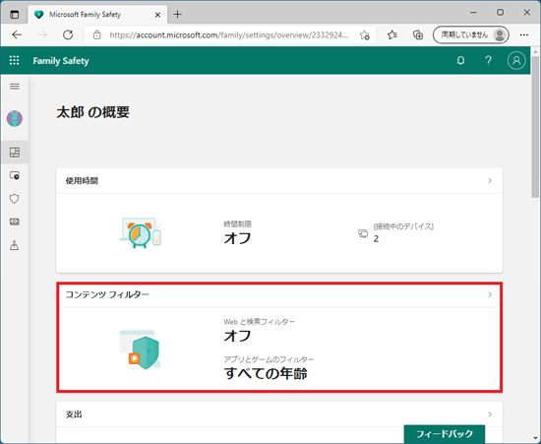Click the フィードバック button

445,433
